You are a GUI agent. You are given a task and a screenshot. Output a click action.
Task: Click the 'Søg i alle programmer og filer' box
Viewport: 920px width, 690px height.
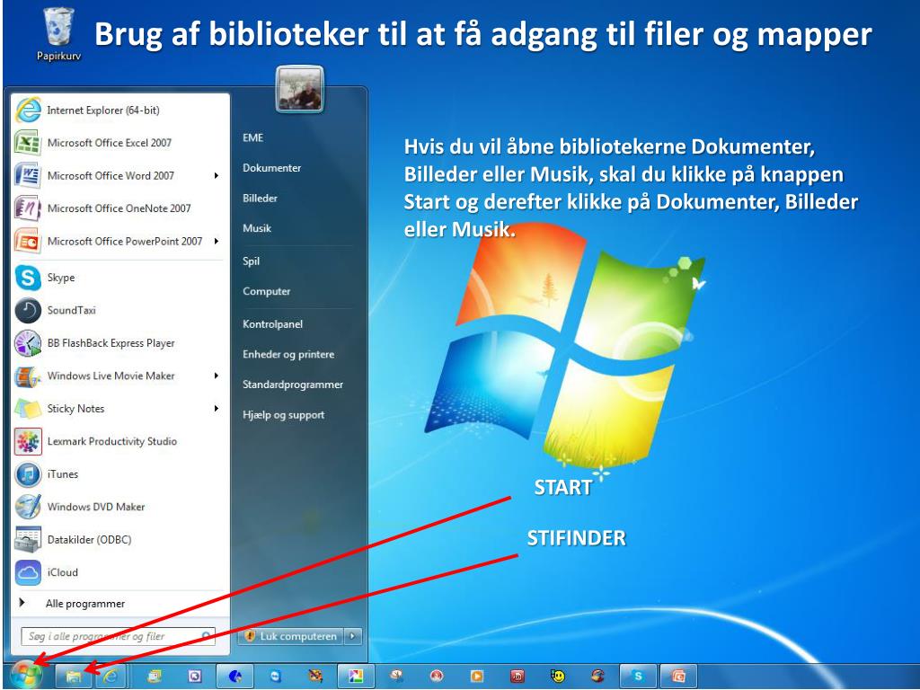119,636
